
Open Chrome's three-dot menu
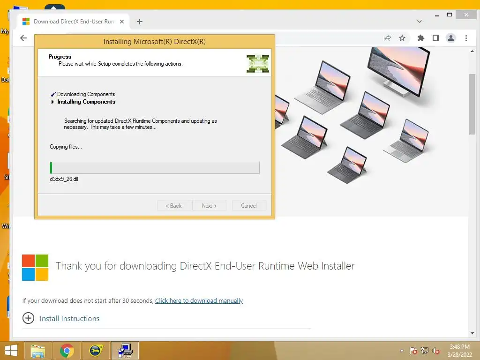[466, 38]
